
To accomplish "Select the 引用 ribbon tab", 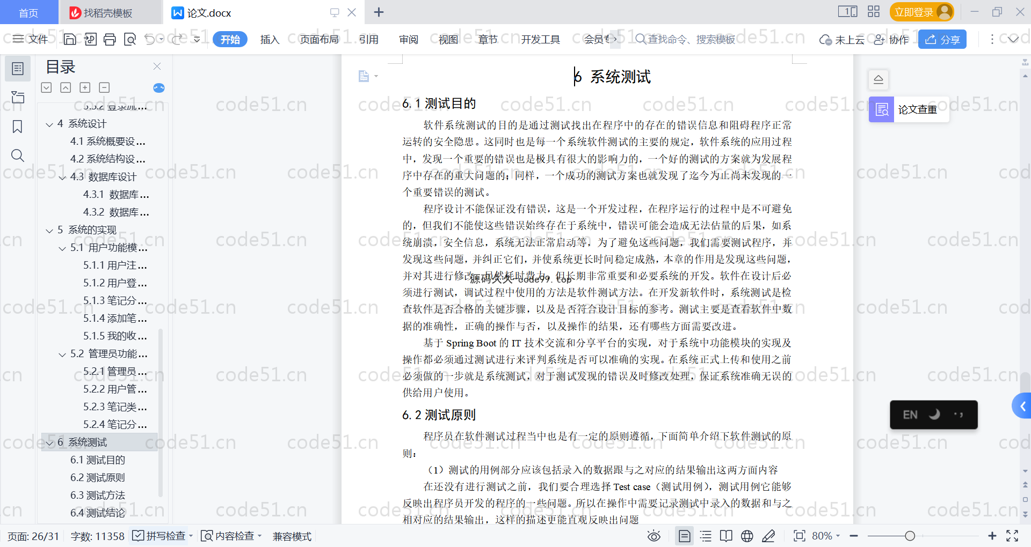I will pyautogui.click(x=369, y=39).
